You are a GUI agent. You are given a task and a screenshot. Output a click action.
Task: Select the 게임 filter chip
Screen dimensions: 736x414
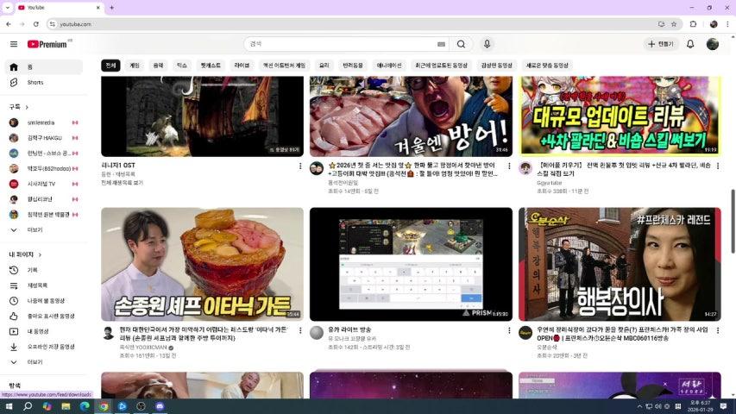pos(135,66)
